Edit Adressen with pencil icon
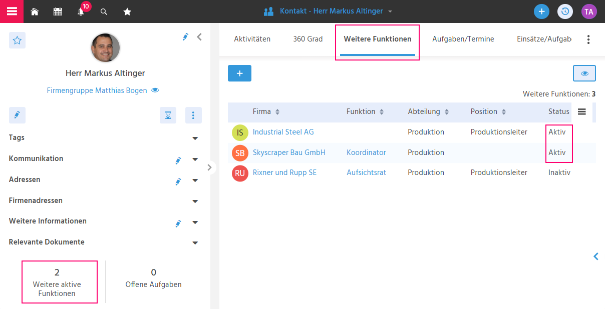 tap(178, 181)
